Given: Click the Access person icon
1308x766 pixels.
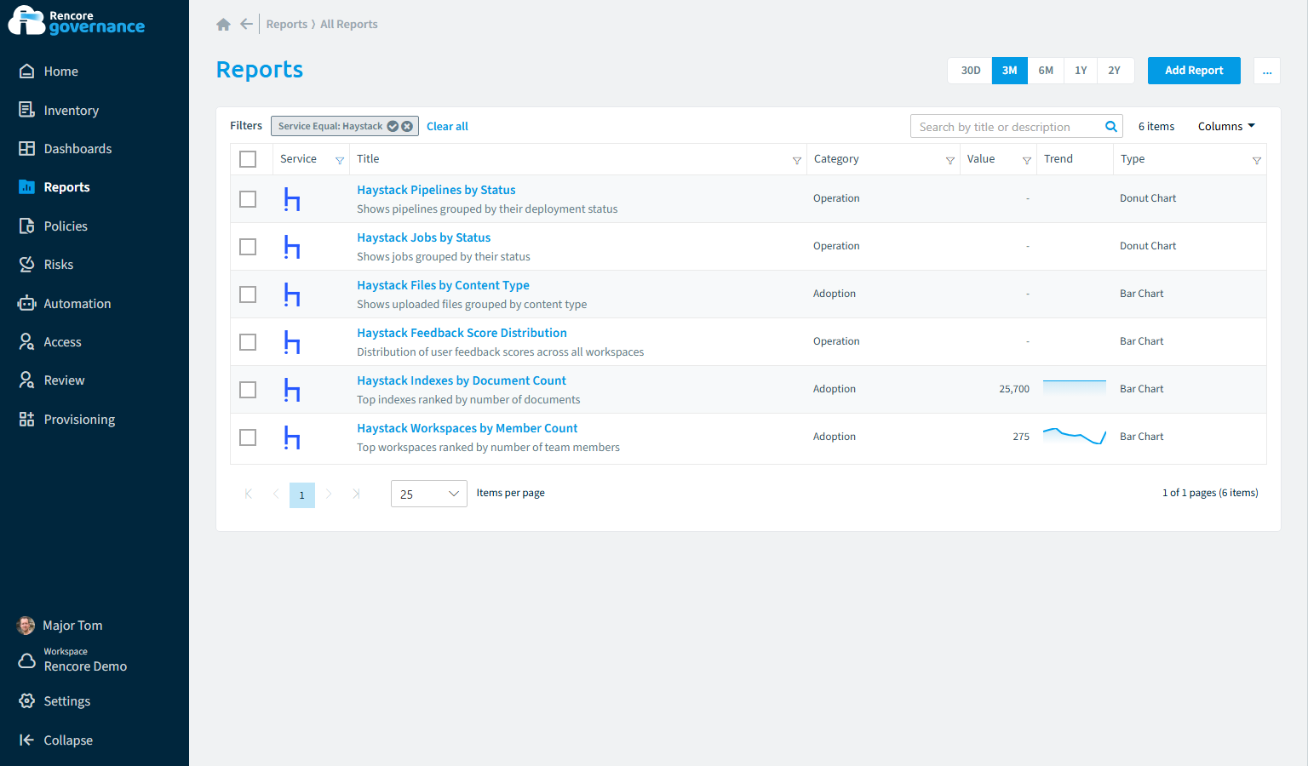Looking at the screenshot, I should pos(27,342).
